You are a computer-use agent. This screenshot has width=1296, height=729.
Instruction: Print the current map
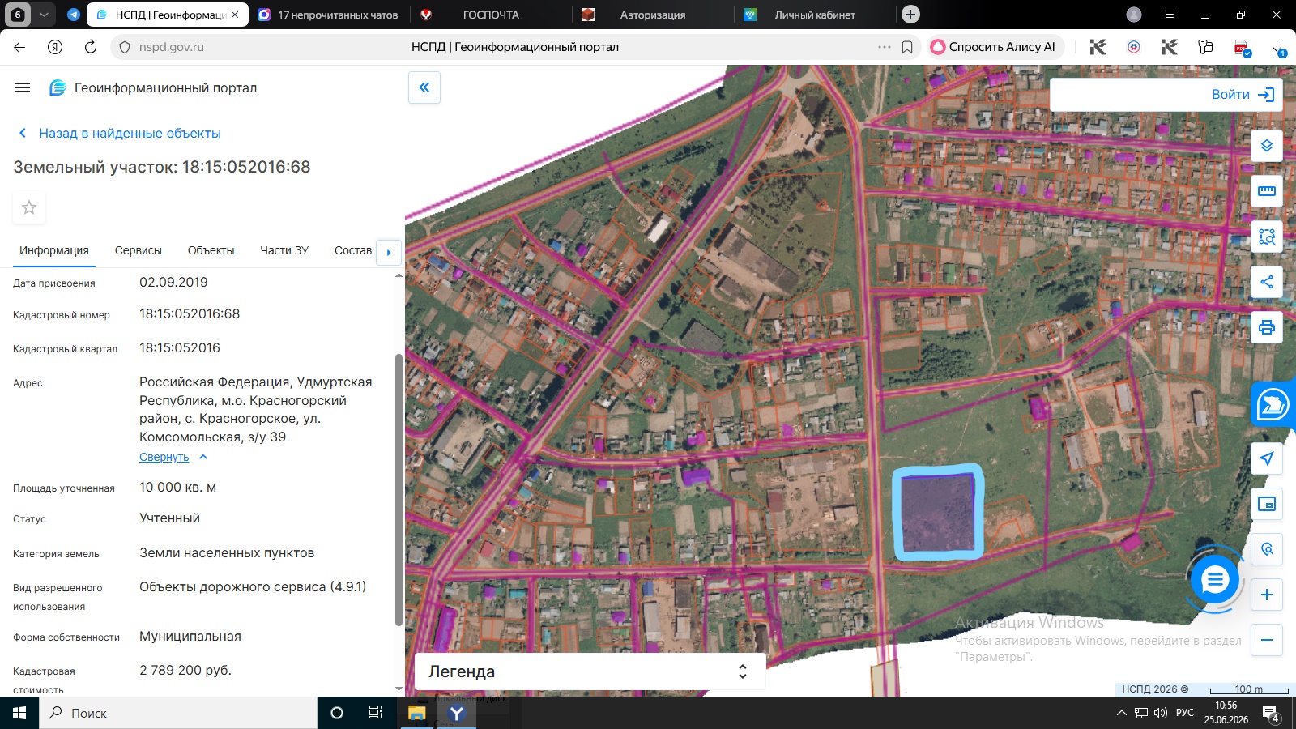coord(1267,327)
